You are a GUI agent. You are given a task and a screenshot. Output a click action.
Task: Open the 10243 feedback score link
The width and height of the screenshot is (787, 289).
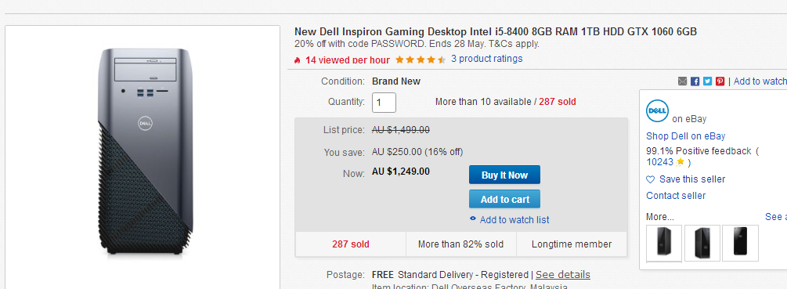coord(659,162)
